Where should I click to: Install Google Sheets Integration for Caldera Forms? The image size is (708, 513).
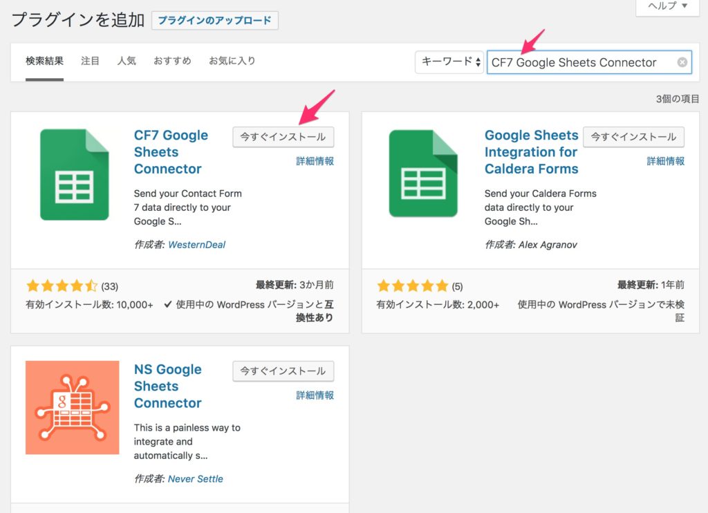(x=633, y=137)
